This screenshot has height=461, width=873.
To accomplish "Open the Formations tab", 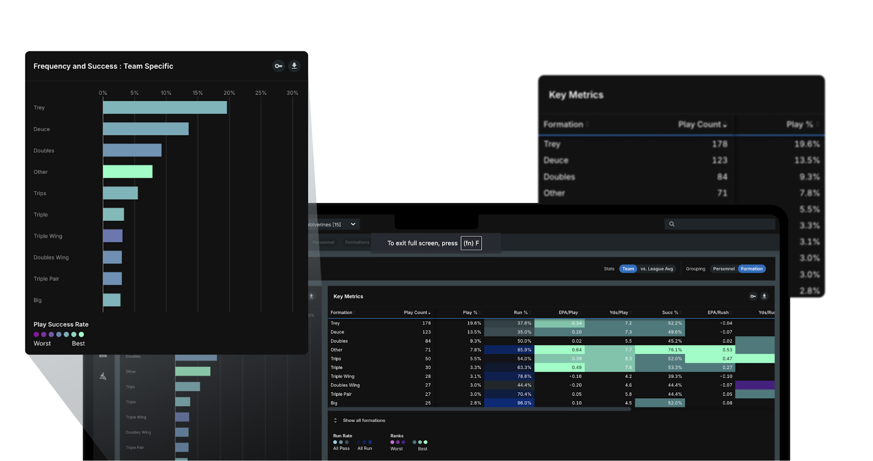I will tap(357, 242).
